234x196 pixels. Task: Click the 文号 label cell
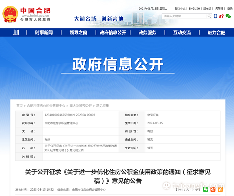[x=29, y=131]
